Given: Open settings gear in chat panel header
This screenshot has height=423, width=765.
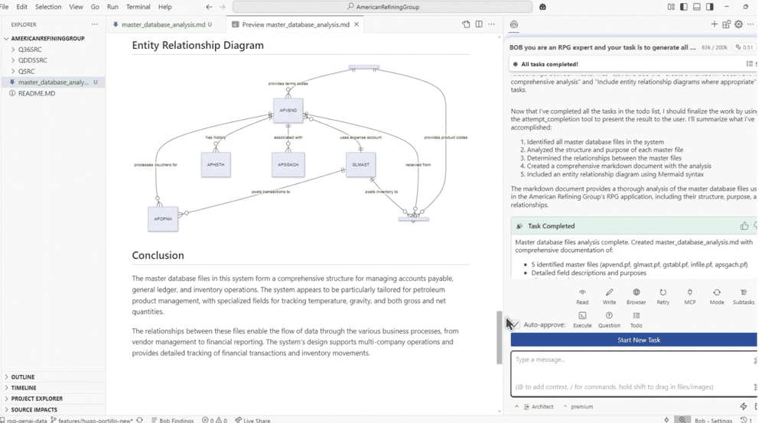Looking at the screenshot, I should 738,24.
